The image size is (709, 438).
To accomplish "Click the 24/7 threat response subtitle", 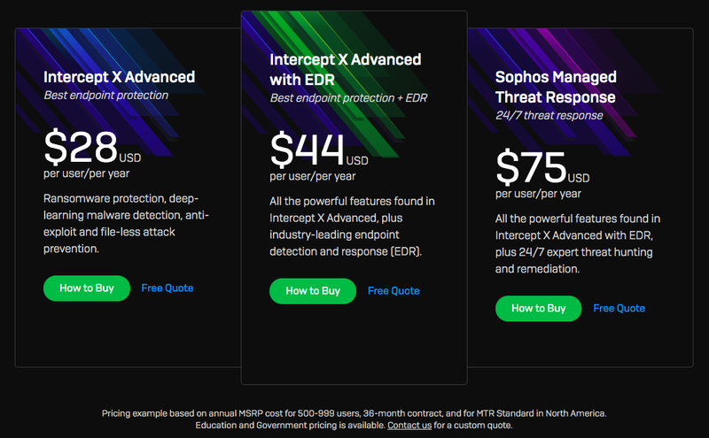I will pos(549,116).
